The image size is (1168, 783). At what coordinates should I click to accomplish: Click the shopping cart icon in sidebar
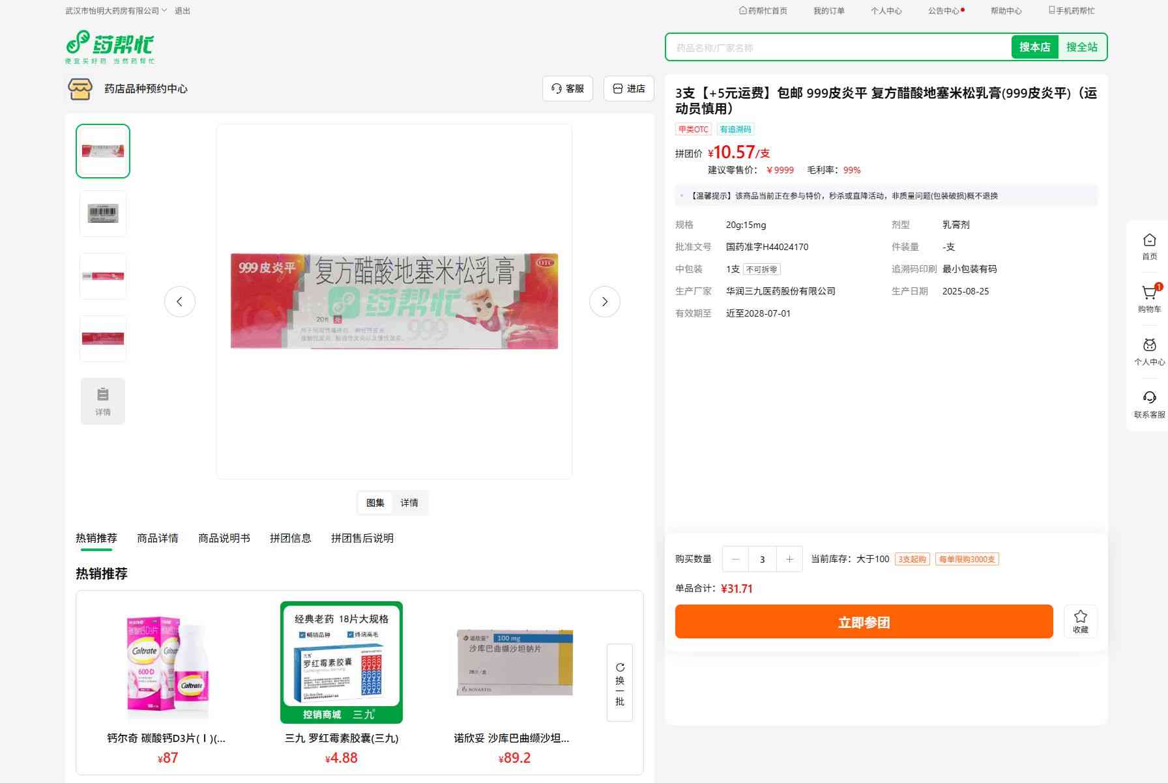1148,294
